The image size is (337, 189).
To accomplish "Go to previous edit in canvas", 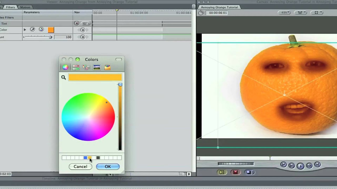I will click(x=284, y=165).
